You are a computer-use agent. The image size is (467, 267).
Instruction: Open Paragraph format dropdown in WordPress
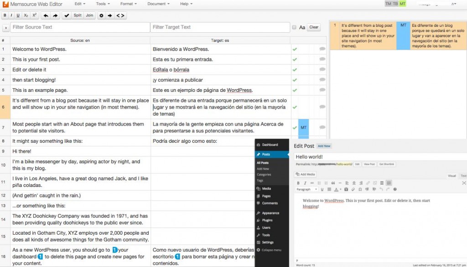click(x=306, y=189)
